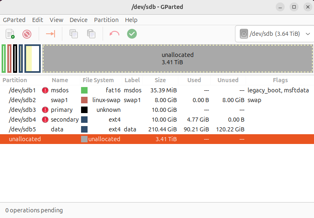Select the /dev/sdb5 data partition row
Image resolution: width=314 pixels, height=218 pixels.
click(122, 129)
